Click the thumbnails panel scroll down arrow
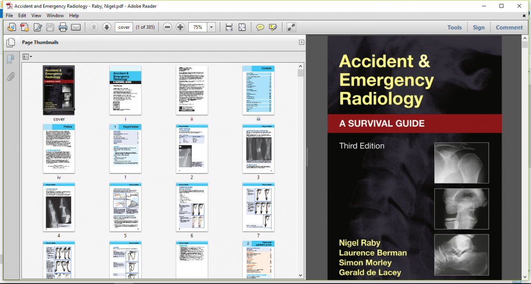 [x=300, y=276]
